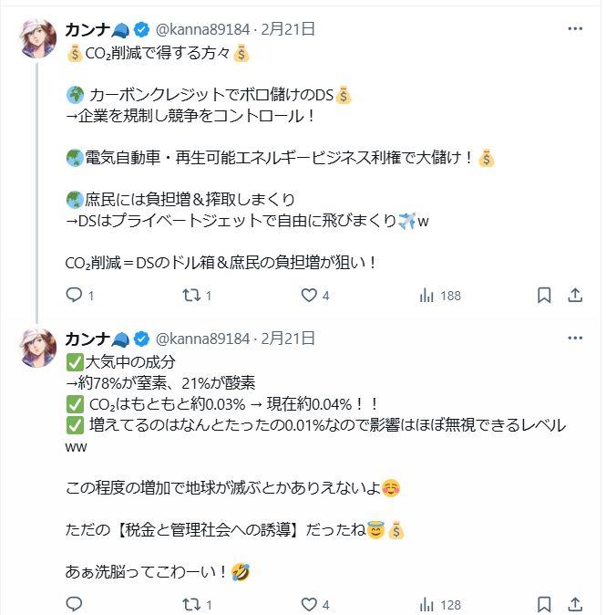Reply to the CO₂削減 money-bag tweet
The width and height of the screenshot is (606, 615).
[x=75, y=296]
